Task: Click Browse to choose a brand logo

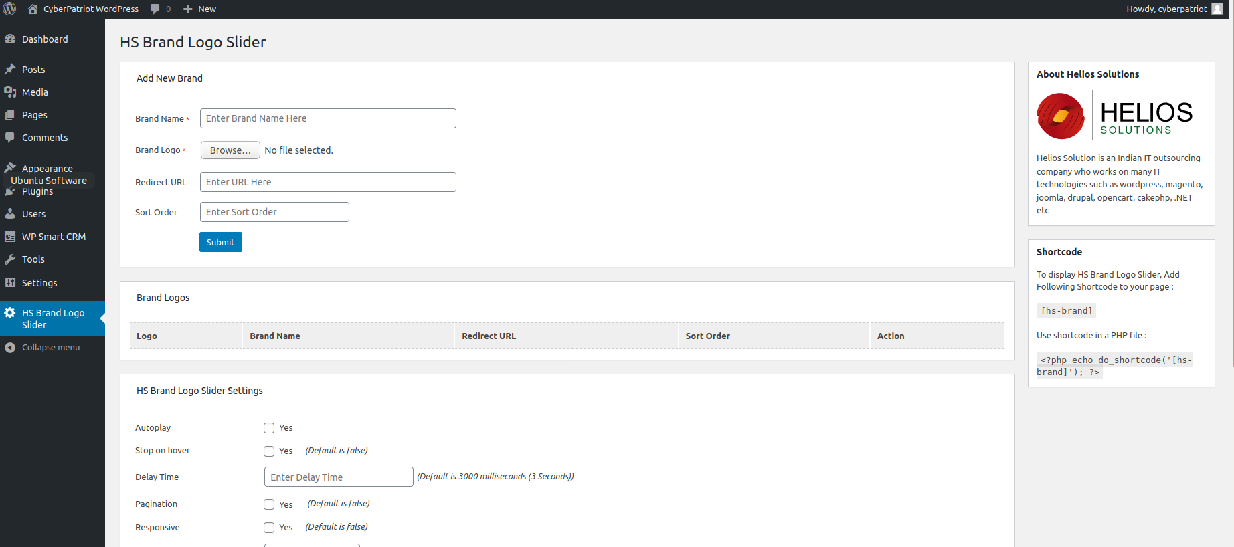Action: pos(230,150)
